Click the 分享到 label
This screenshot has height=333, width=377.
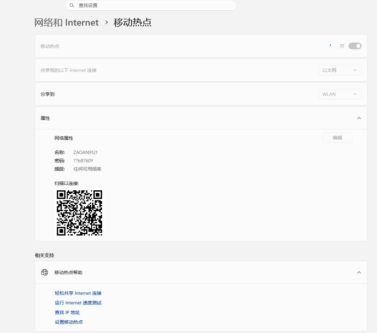tap(47, 94)
